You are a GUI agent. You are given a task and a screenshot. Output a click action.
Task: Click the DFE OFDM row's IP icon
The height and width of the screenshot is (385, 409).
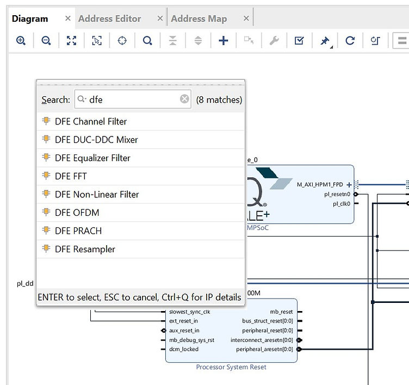coord(46,212)
